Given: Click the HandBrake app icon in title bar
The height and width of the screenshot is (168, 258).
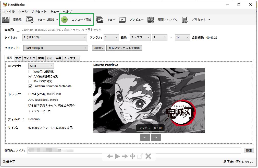Looking at the screenshot, I should (x=5, y=5).
